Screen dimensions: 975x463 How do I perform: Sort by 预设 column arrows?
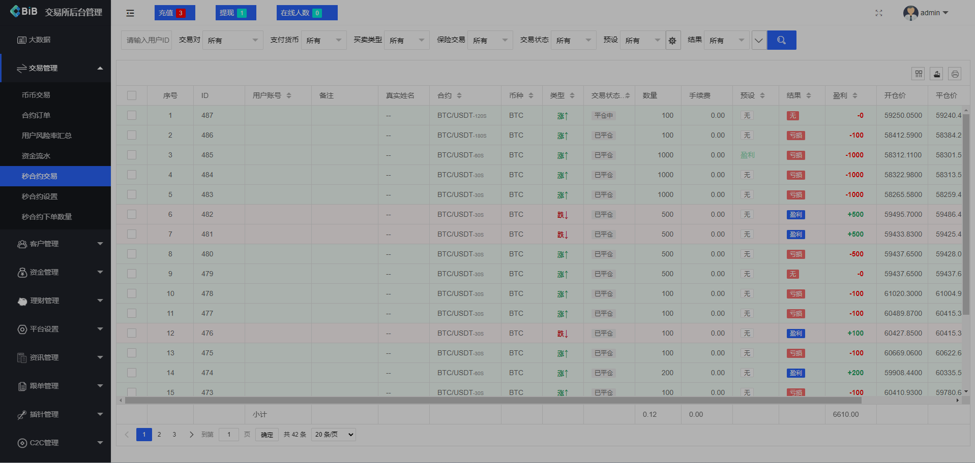[762, 95]
